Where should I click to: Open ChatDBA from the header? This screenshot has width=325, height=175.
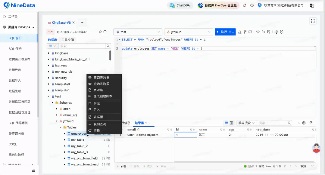pyautogui.click(x=180, y=5)
